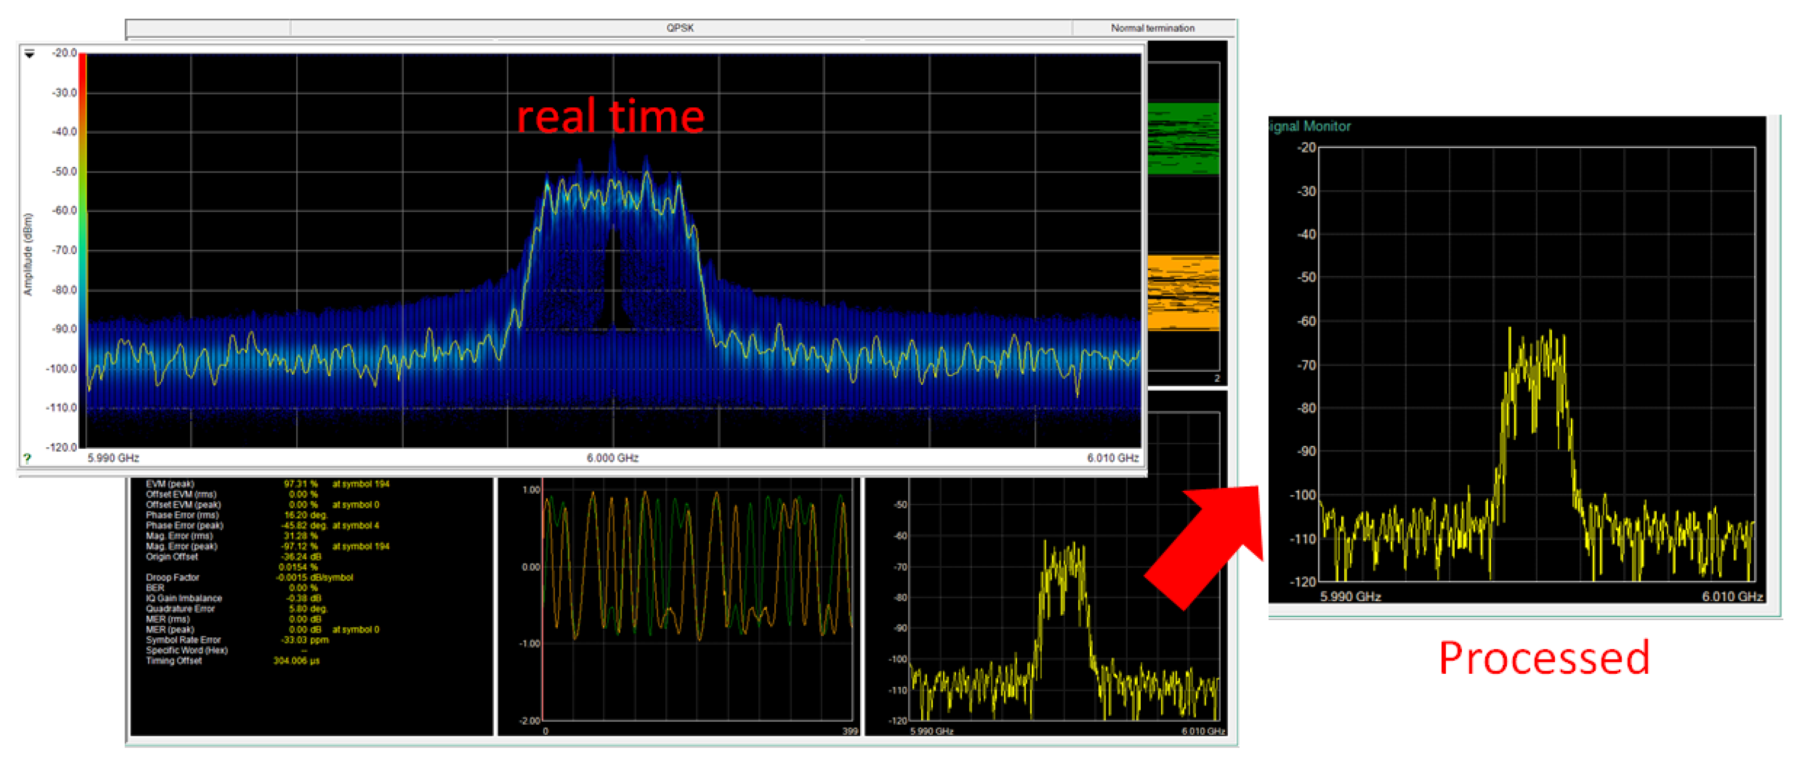Image resolution: width=1797 pixels, height=764 pixels.
Task: Select the green spectrogram thumbnail
Action: click(x=1183, y=139)
